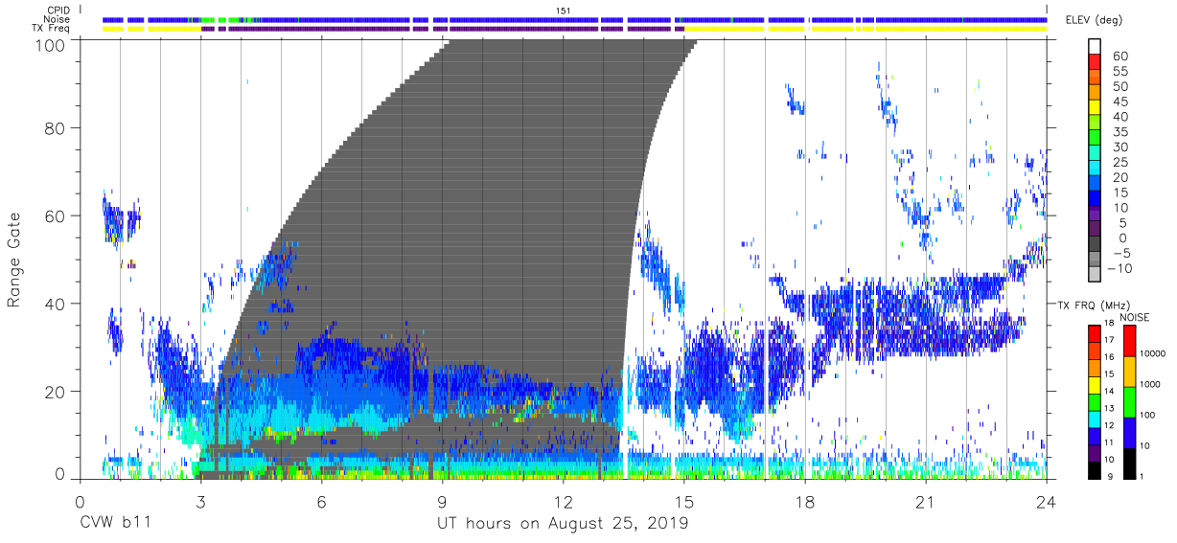This screenshot has height=543, width=1177.
Task: Click the '60' tick on the Range Gate axis
Action: [x=56, y=215]
